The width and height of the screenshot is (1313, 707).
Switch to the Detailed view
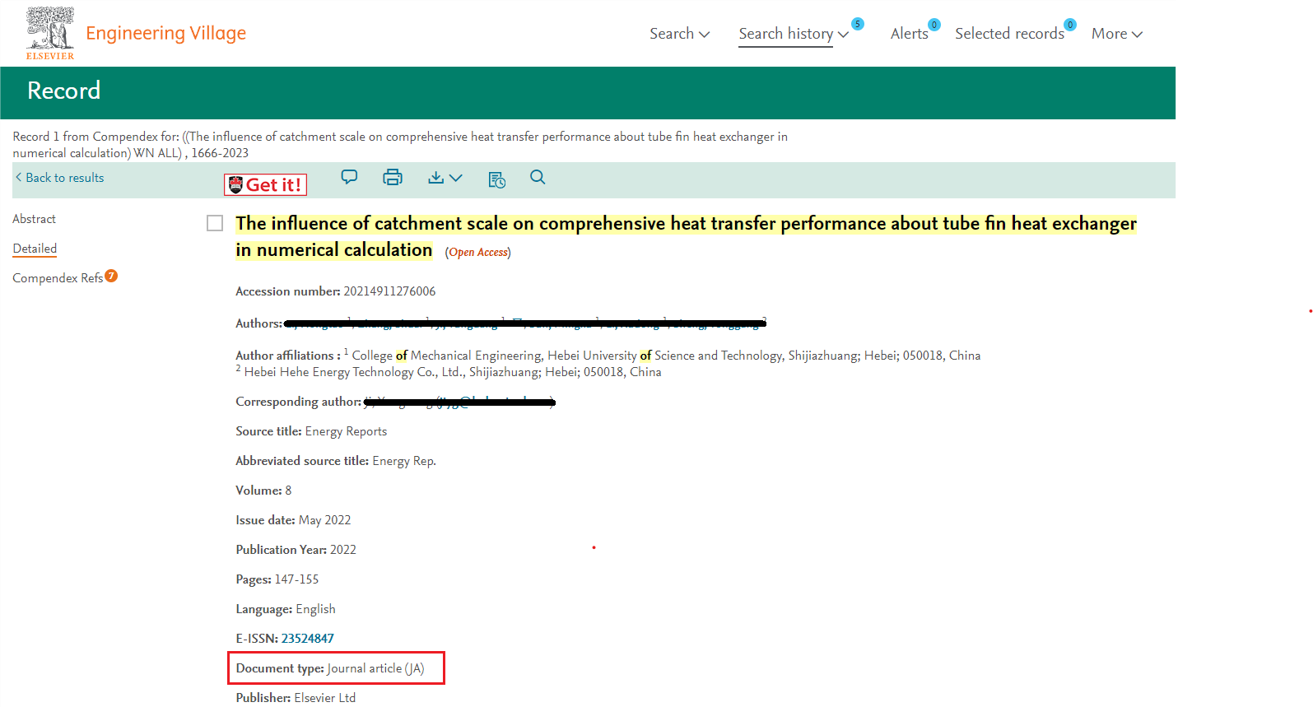pyautogui.click(x=35, y=249)
